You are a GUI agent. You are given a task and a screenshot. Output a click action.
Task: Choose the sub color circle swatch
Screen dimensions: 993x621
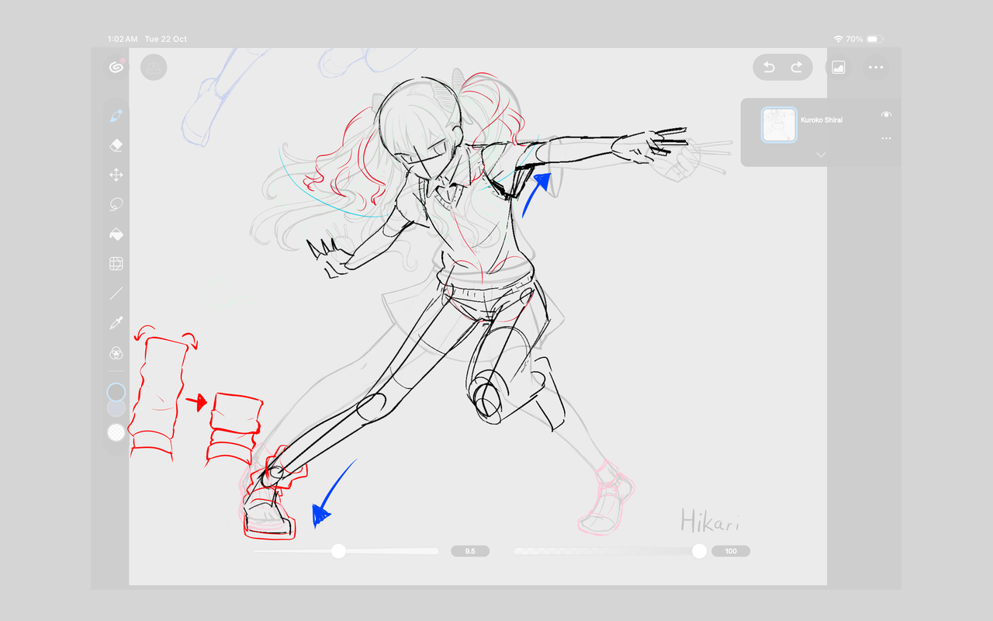coord(116,408)
